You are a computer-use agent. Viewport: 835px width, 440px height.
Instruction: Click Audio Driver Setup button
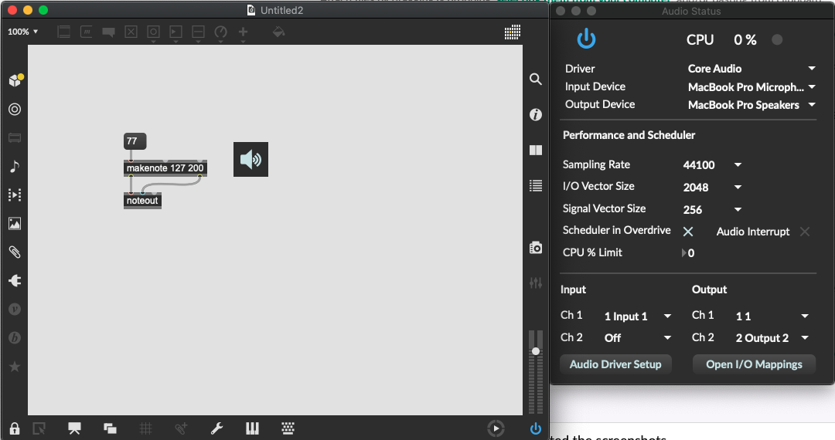(x=615, y=364)
